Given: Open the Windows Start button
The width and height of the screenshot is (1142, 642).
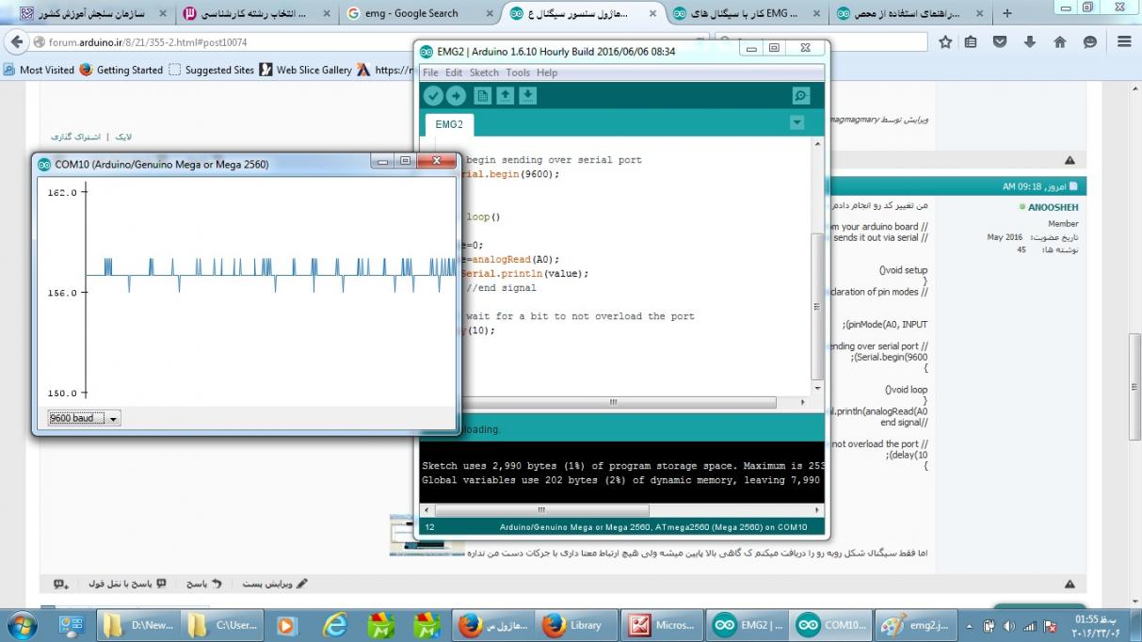Looking at the screenshot, I should tap(22, 625).
